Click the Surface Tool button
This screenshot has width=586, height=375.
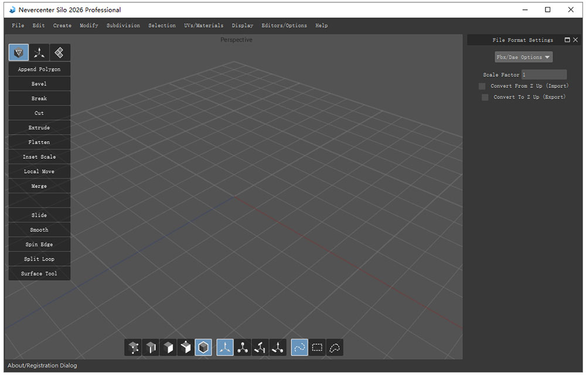(x=39, y=274)
